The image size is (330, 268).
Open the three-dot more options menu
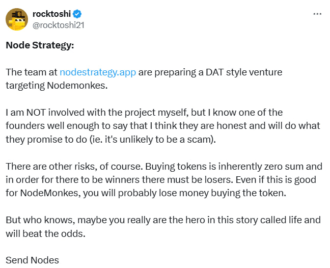click(x=317, y=14)
